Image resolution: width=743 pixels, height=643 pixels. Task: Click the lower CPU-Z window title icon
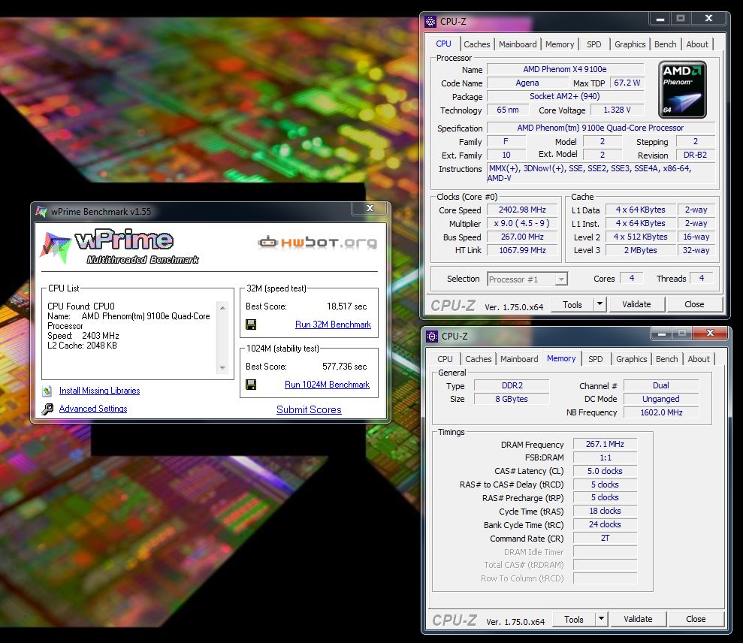pyautogui.click(x=432, y=336)
